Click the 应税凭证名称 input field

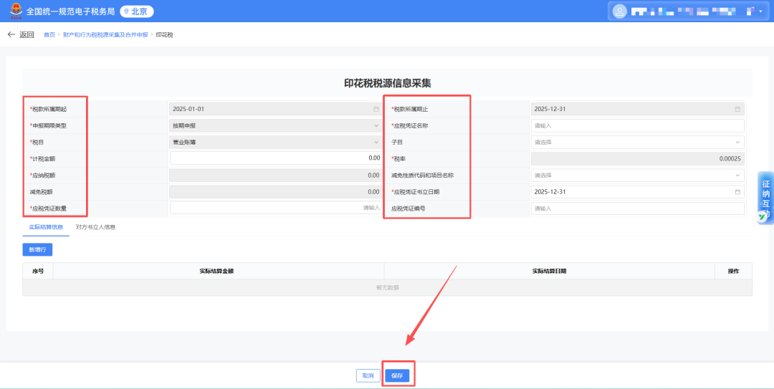637,126
